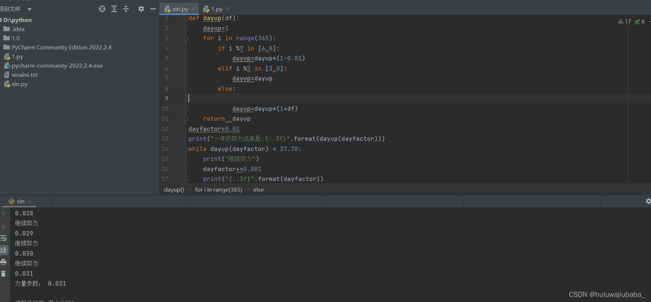The height and width of the screenshot is (302, 651).
Task: Close the xin.py editor tab
Action: [x=193, y=9]
